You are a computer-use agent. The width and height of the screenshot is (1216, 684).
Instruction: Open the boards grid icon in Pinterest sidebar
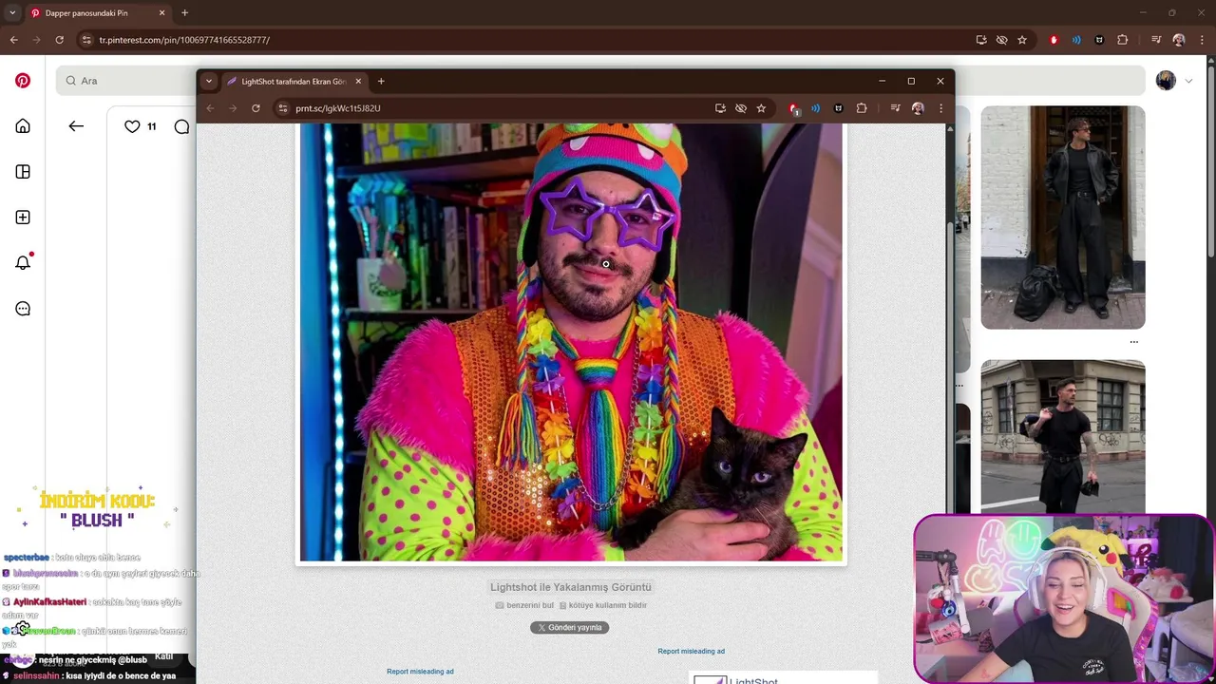click(23, 172)
